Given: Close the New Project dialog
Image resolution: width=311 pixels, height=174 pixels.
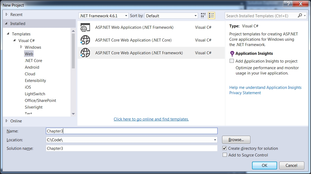Looking at the screenshot, I should point(301,3).
